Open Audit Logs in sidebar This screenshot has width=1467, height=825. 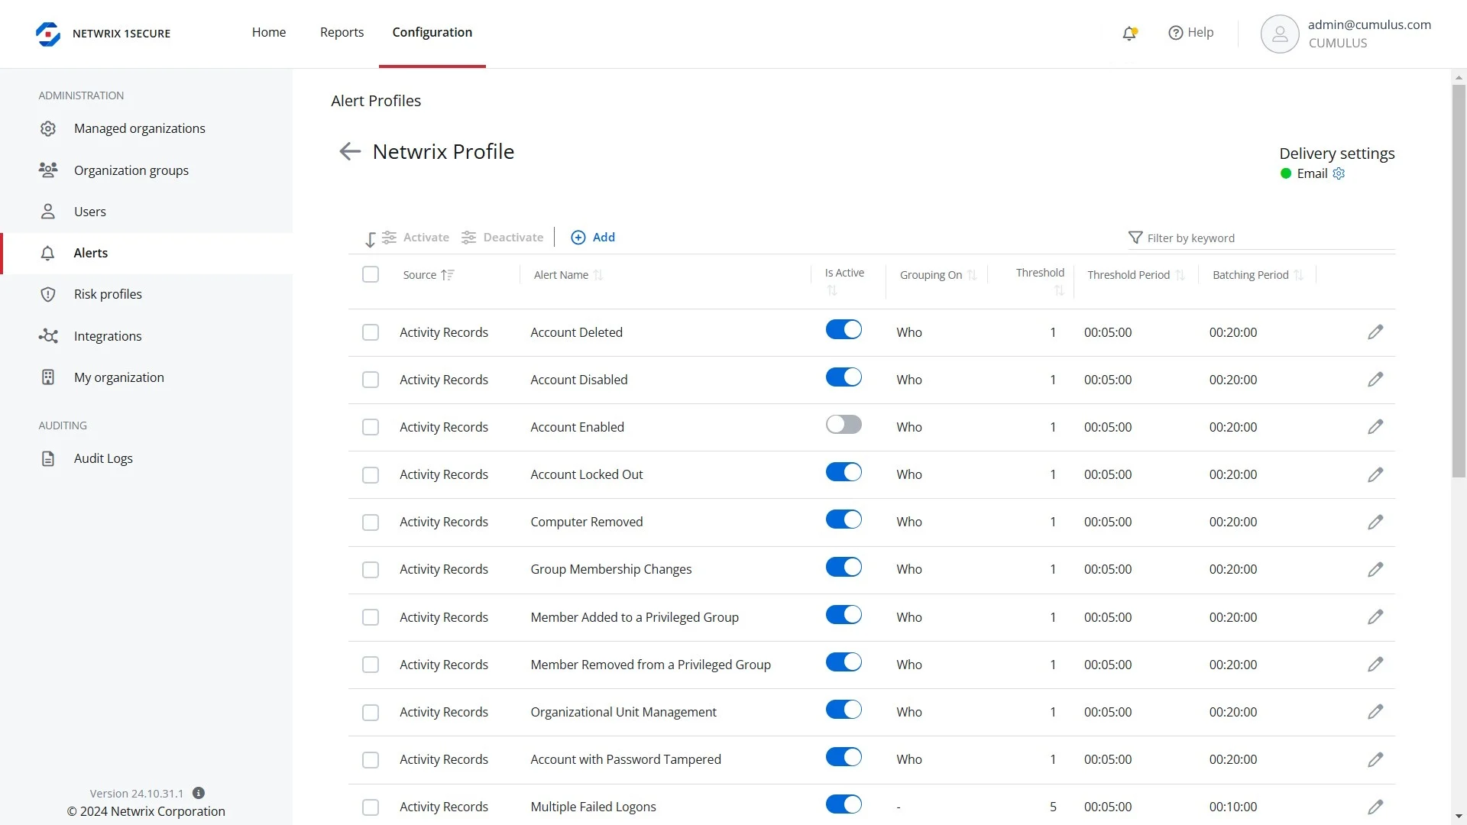point(147,458)
